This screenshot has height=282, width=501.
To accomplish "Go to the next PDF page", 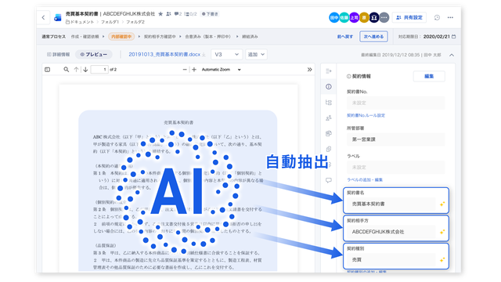I will (85, 70).
